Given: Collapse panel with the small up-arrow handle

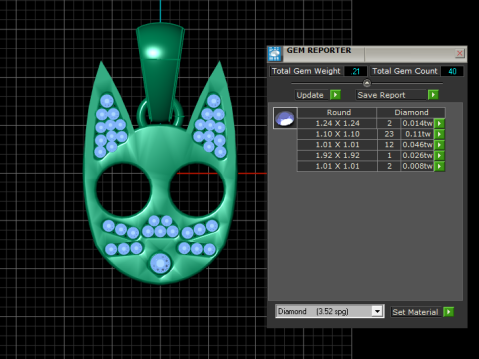Looking at the screenshot, I should click(367, 83).
